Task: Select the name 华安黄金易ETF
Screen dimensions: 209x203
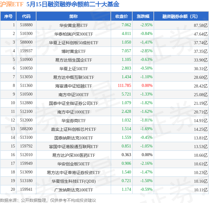Action: tap(73, 25)
